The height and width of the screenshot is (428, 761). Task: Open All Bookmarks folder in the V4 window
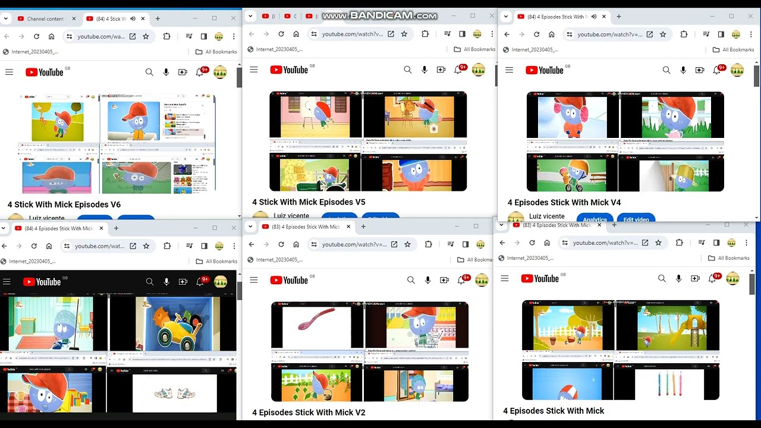click(733, 50)
